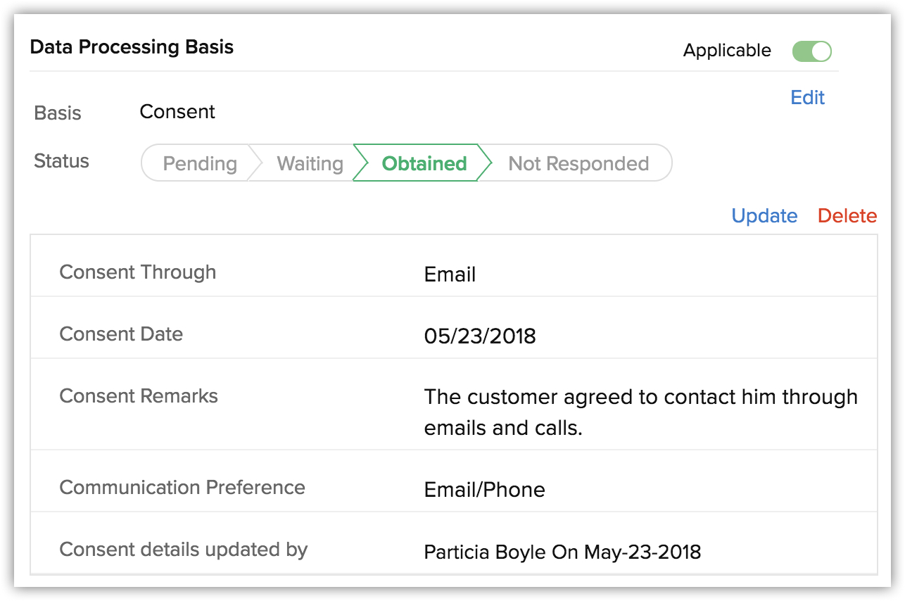Click the Email value for Consent Through
The image size is (905, 601).
click(x=450, y=274)
